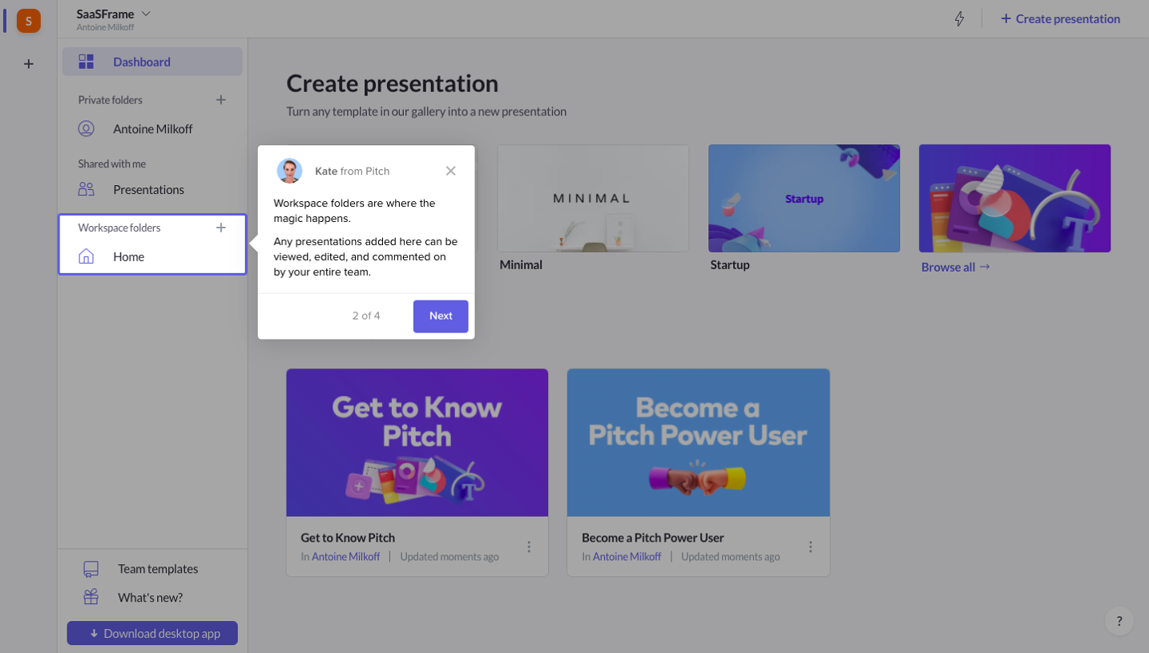Open shared Presentations folder

pos(152,190)
